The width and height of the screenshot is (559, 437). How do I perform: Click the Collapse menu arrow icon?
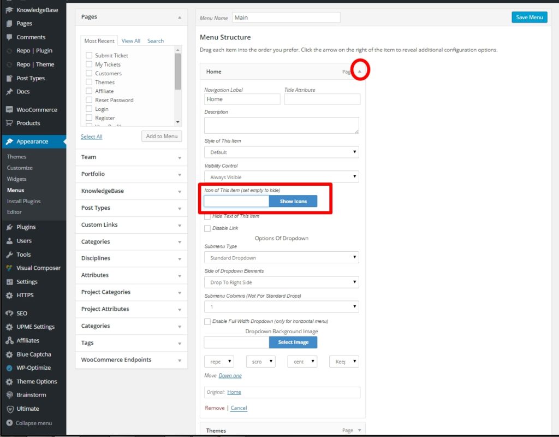[9, 423]
